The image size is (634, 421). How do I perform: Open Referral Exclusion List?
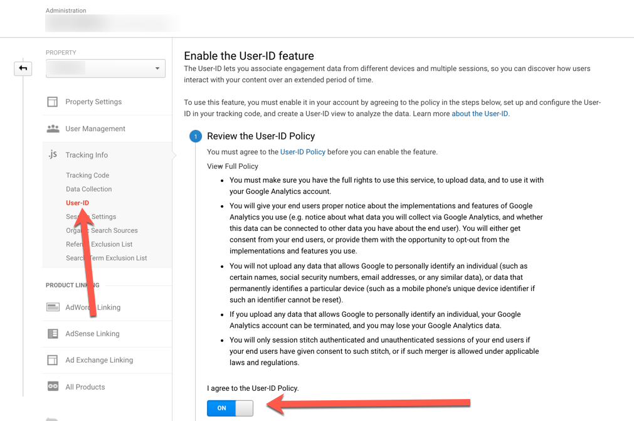pos(99,244)
